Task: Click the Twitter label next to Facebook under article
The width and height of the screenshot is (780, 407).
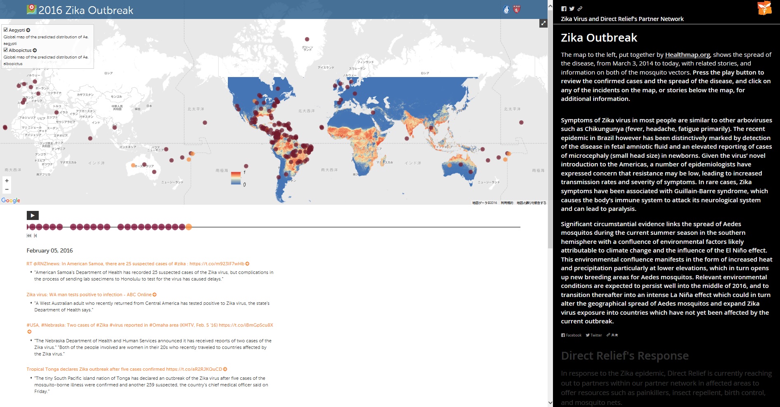Action: [x=593, y=335]
